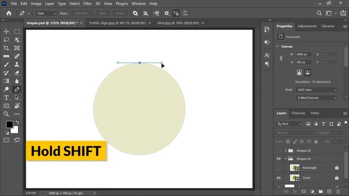Open the Photoshop search icon
This screenshot has width=349, height=196.
[319, 13]
